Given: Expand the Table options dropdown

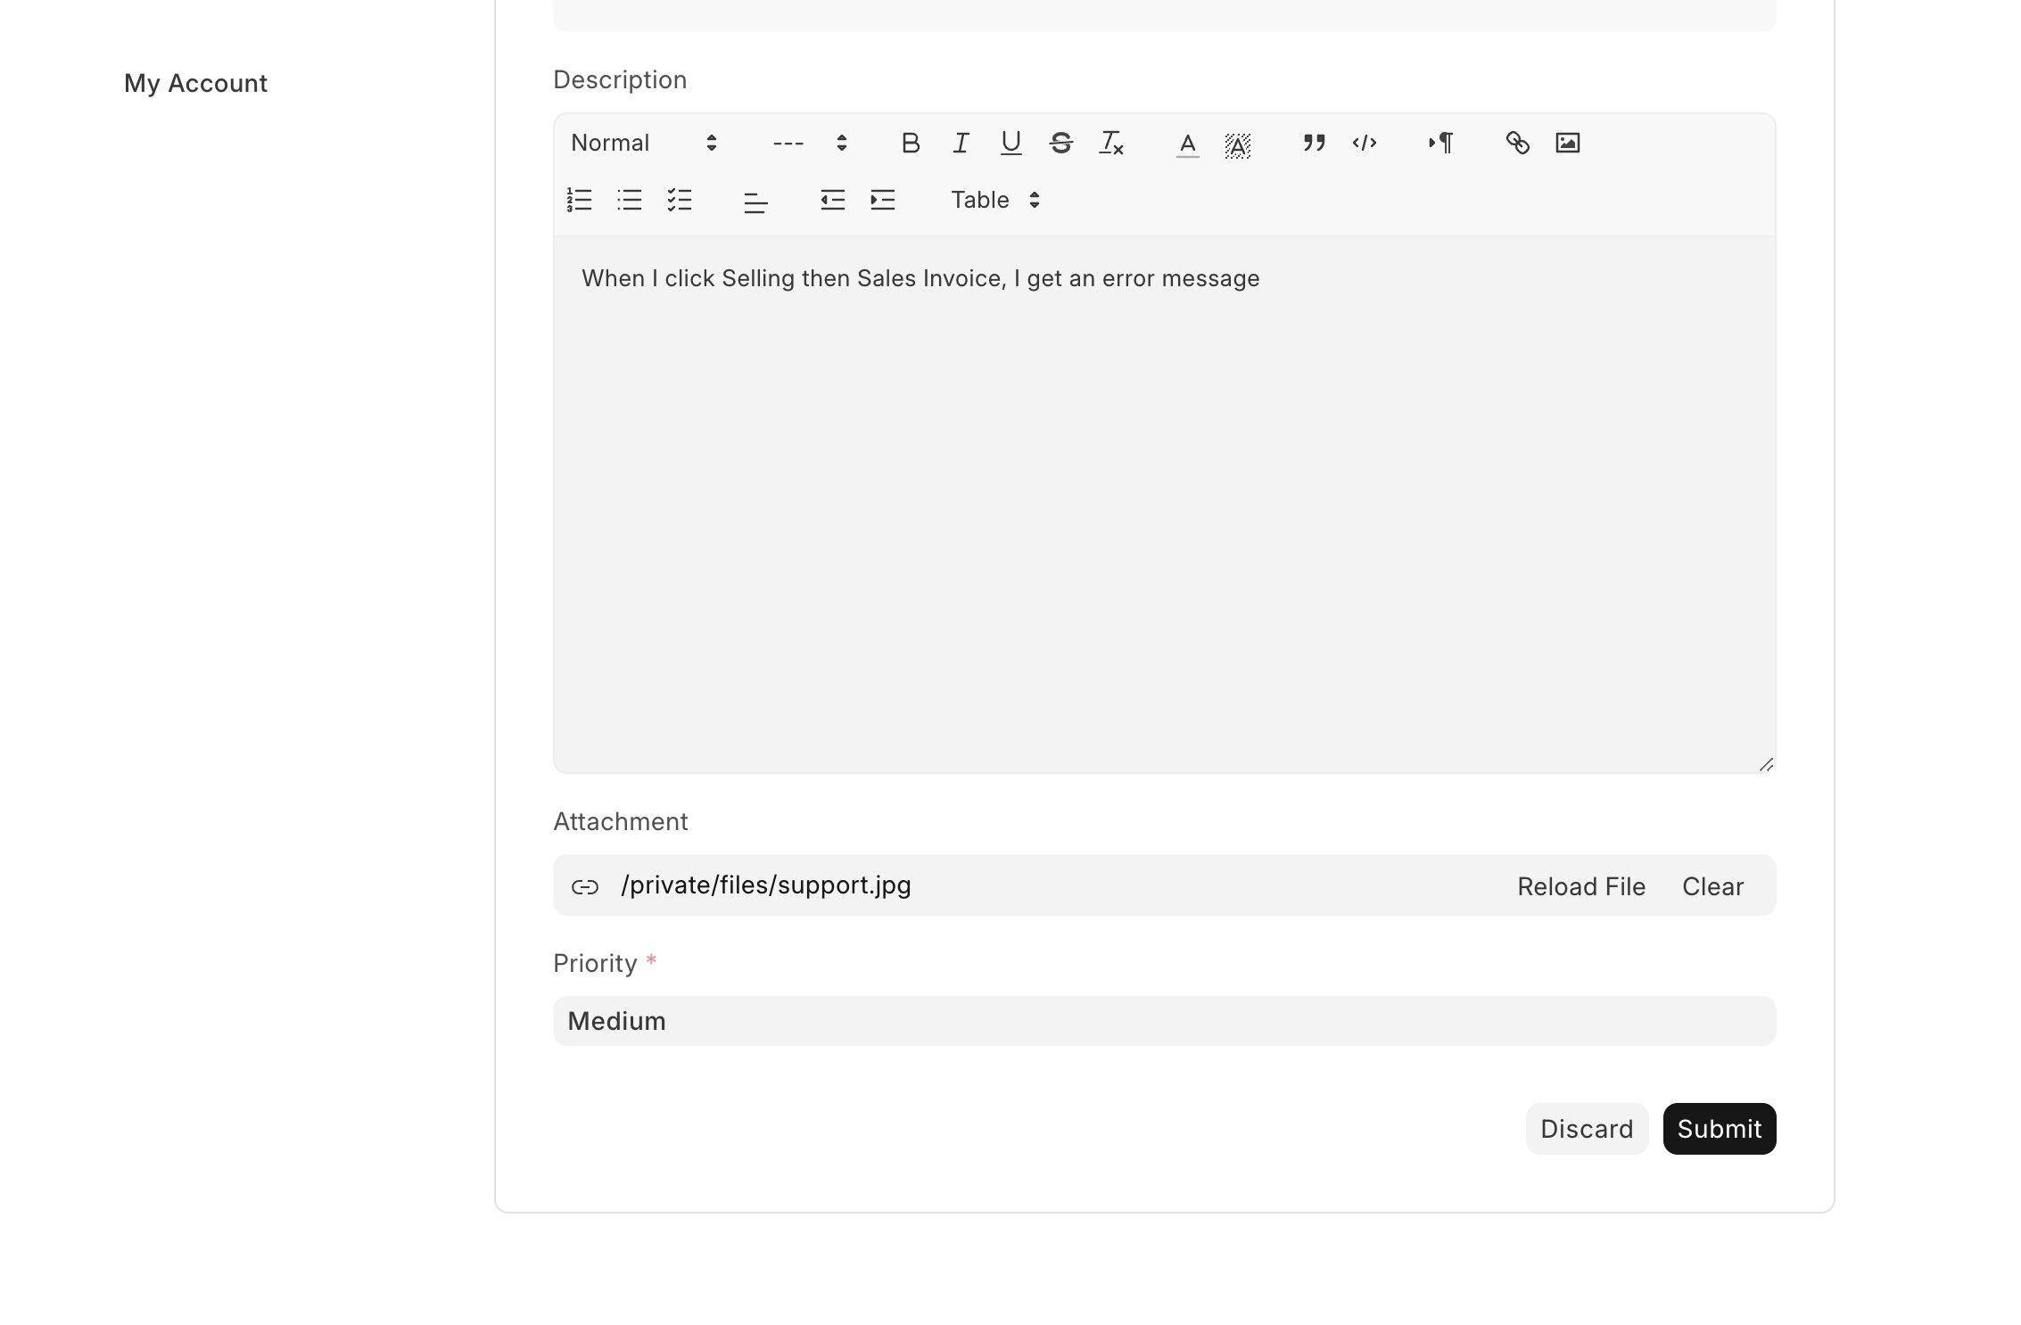Looking at the screenshot, I should 994,200.
